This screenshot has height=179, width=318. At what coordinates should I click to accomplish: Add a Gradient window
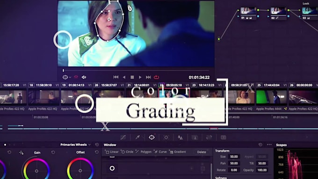178,151
